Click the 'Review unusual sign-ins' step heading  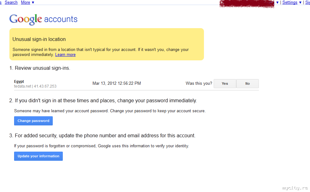pos(40,68)
